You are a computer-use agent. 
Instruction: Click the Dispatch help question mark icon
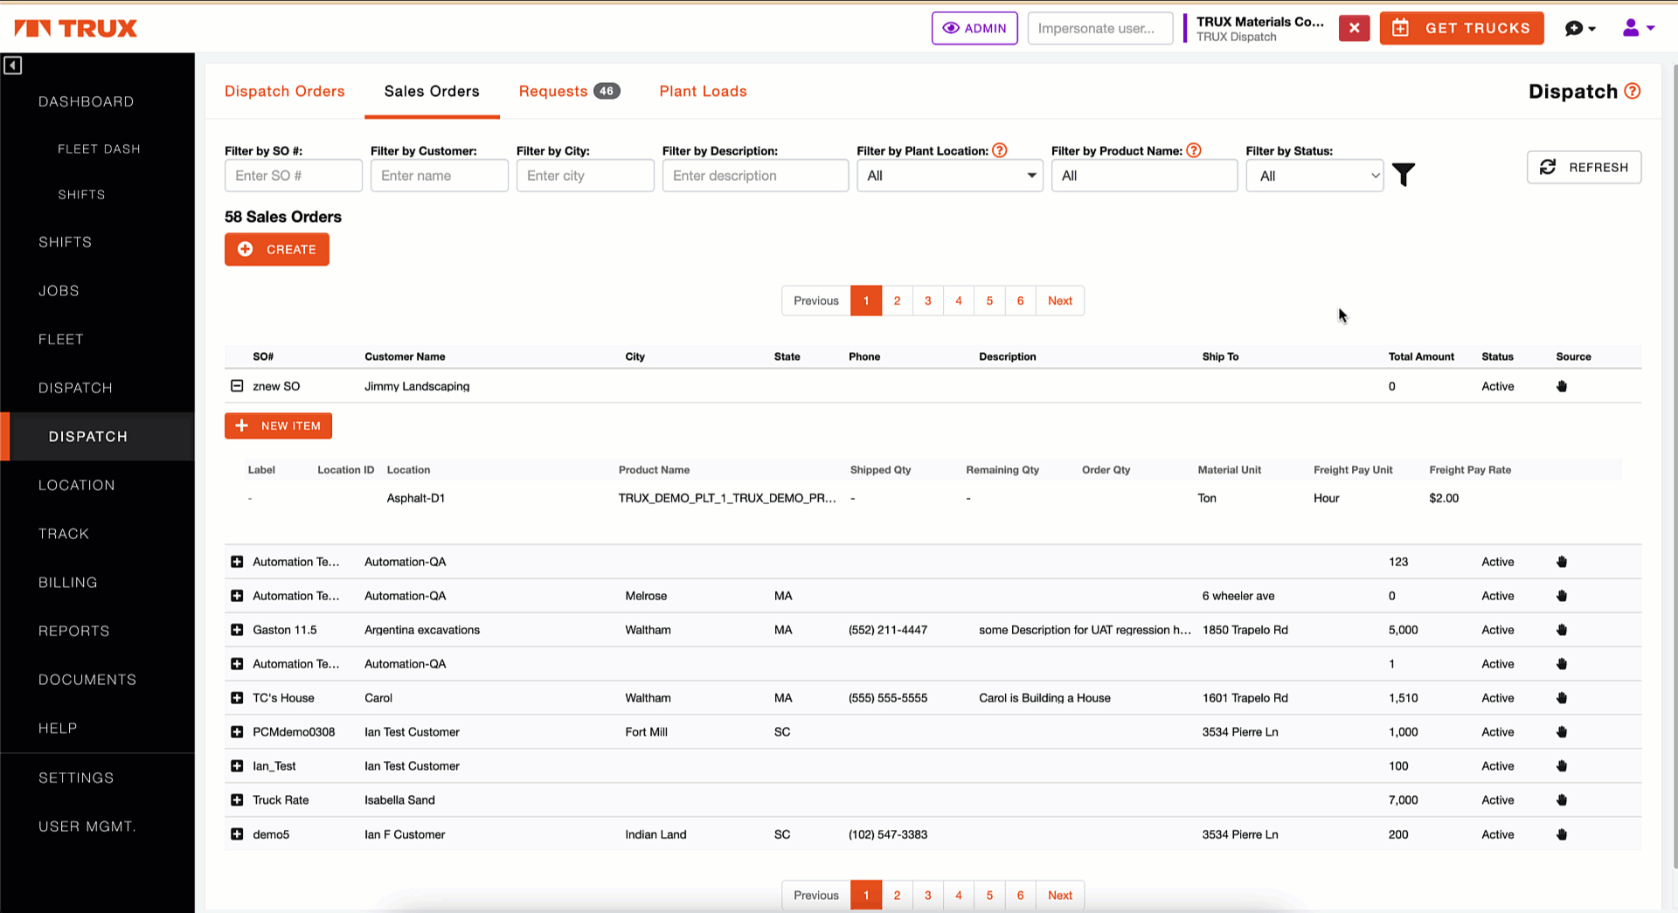pyautogui.click(x=1633, y=91)
